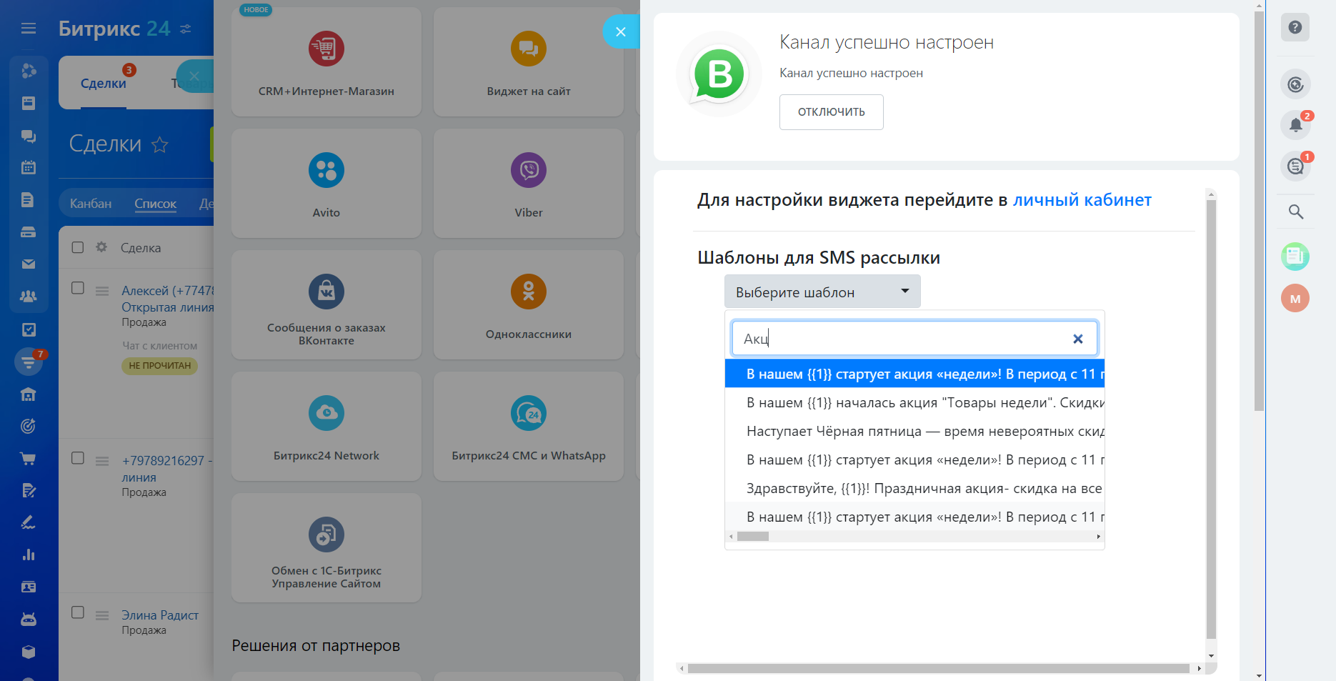This screenshot has height=681, width=1336.
Task: Expand the Выберите шаблон dropdown
Action: [822, 292]
